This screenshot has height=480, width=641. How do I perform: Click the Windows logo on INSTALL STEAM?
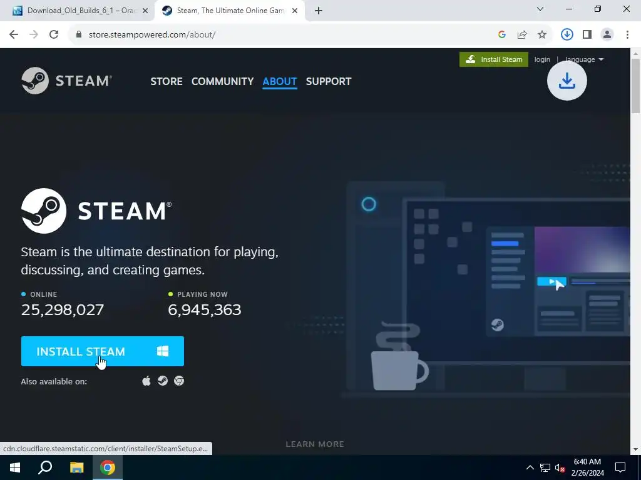(163, 351)
